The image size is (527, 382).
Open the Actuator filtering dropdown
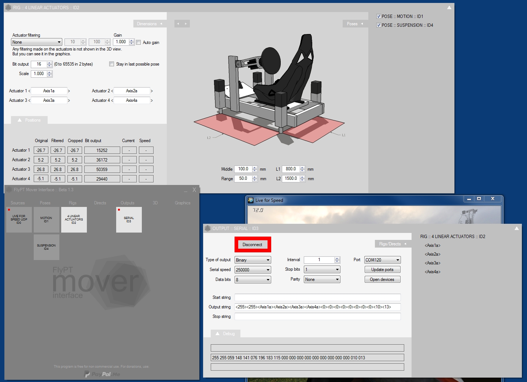coord(36,42)
